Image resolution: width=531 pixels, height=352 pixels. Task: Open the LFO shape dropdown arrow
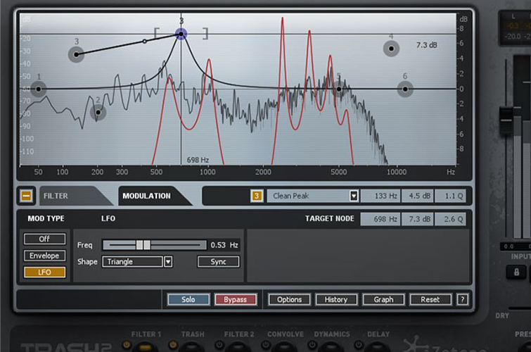[168, 262]
